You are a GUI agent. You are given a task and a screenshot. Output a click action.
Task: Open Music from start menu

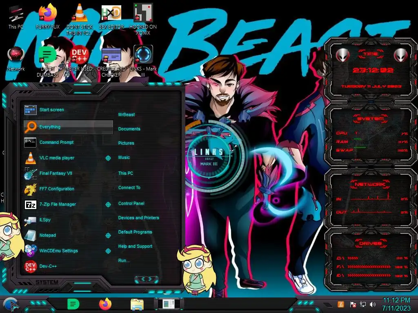click(124, 158)
